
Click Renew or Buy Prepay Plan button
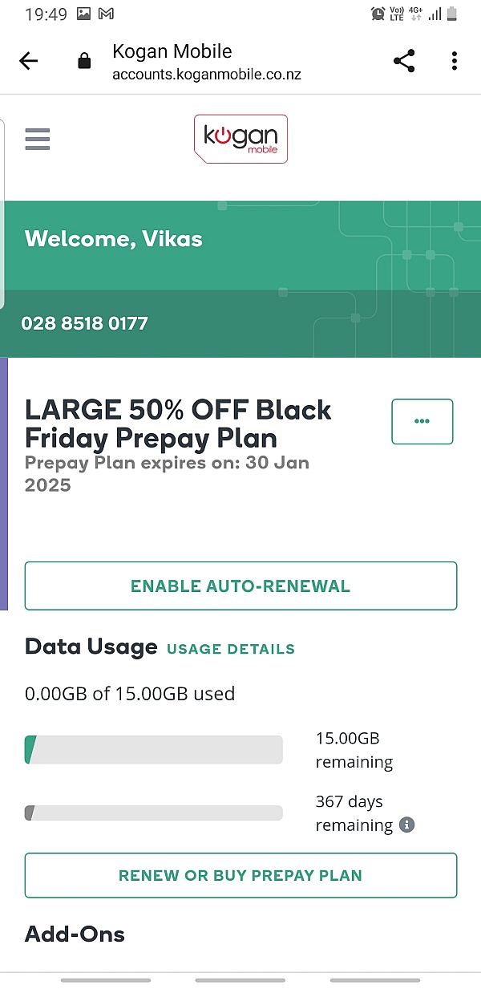point(240,875)
